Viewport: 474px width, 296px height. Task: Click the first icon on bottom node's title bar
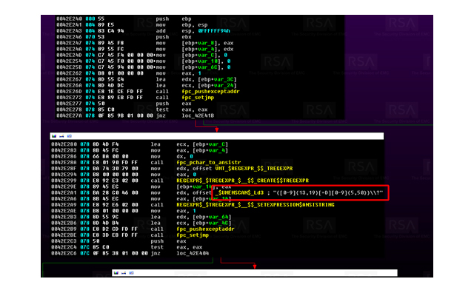(116, 273)
